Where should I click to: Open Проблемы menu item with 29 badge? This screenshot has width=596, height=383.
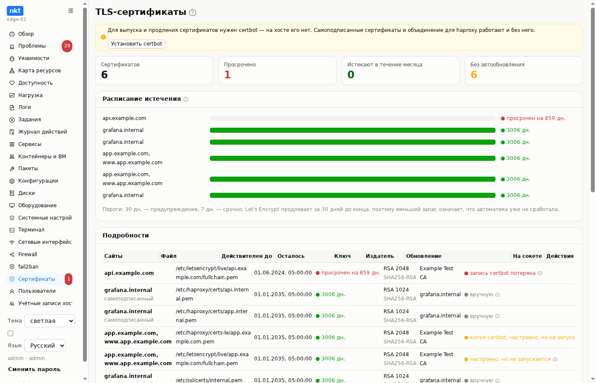pos(40,46)
